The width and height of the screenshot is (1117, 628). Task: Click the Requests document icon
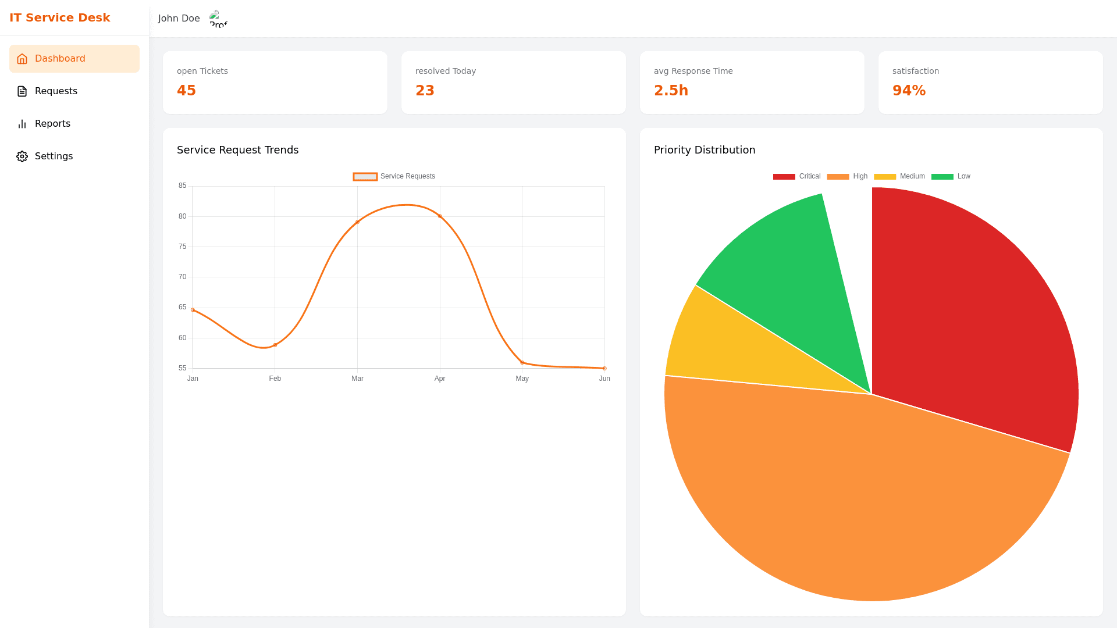(x=22, y=91)
